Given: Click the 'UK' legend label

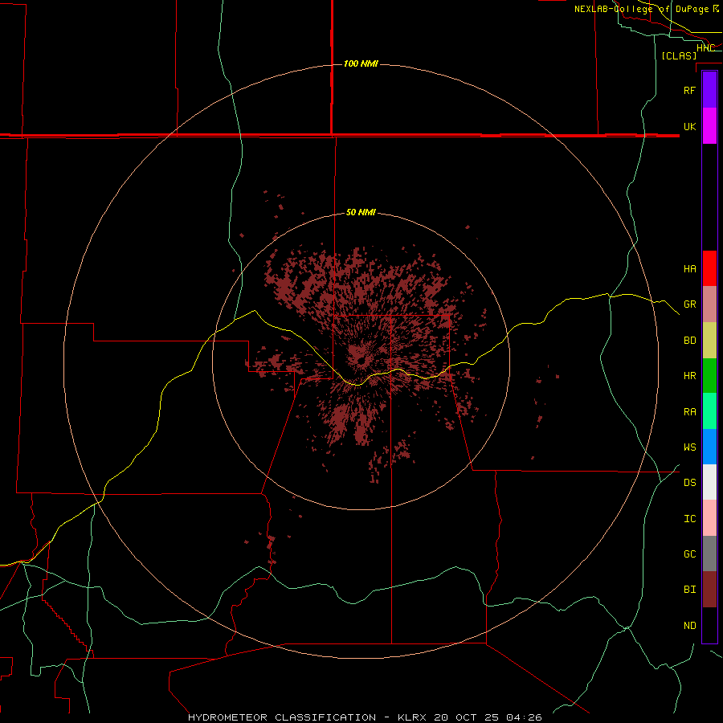Looking at the screenshot, I should 690,126.
